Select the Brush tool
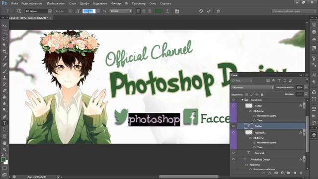Screen dimensions: 318x179 pyautogui.click(x=4, y=71)
